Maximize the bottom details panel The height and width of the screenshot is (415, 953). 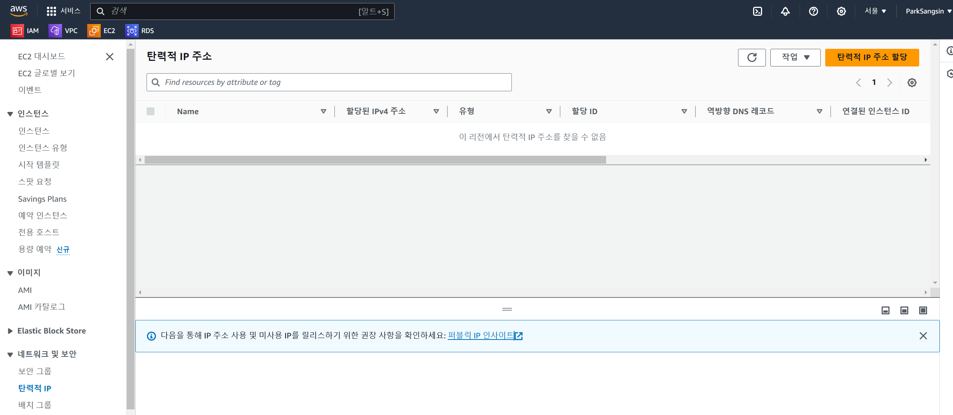[923, 310]
